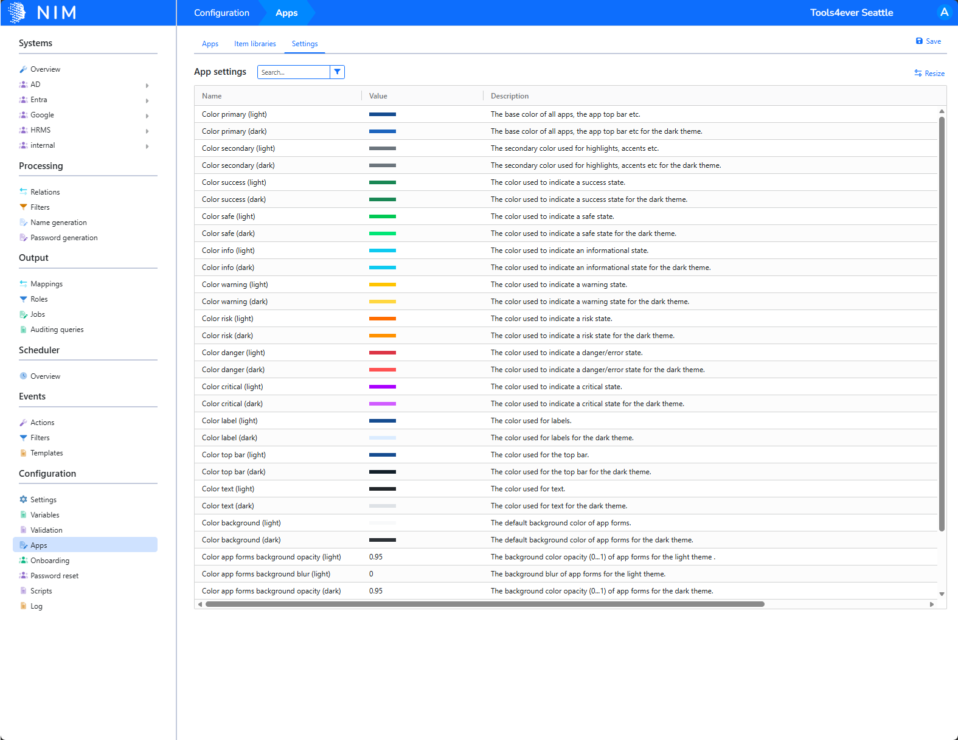This screenshot has width=958, height=740.
Task: Open the Systems Overview wrench icon
Action: click(x=23, y=69)
